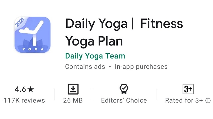This screenshot has width=213, height=119.
Task: Open the Daily Yoga app icon
Action: click(33, 35)
